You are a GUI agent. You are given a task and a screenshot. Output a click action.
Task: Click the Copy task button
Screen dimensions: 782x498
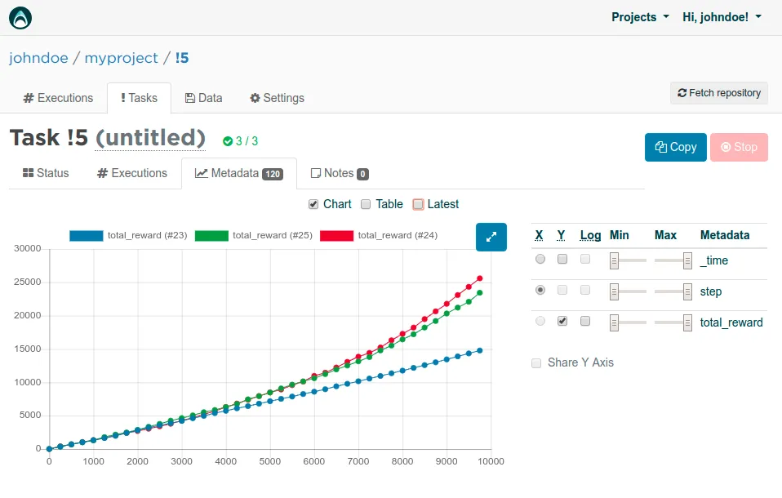[676, 147]
